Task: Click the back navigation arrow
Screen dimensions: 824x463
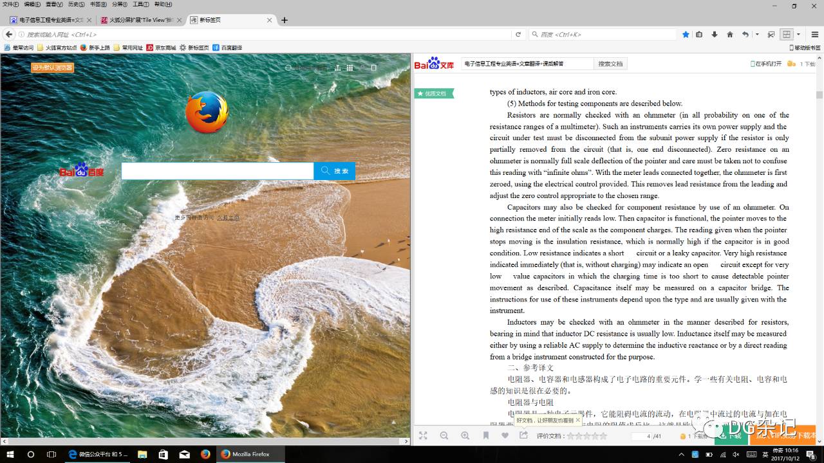Action: 9,34
